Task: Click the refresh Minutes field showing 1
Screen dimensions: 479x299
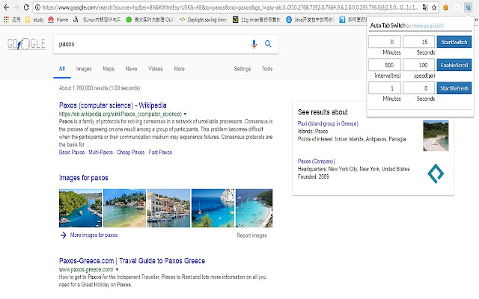Action: (x=385, y=88)
